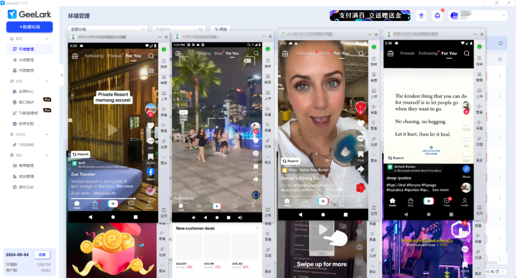Click TikTok search icon in first phone

(151, 56)
